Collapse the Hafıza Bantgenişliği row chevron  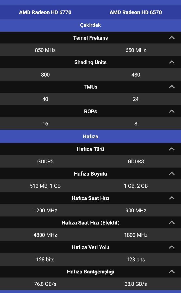pyautogui.click(x=172, y=272)
